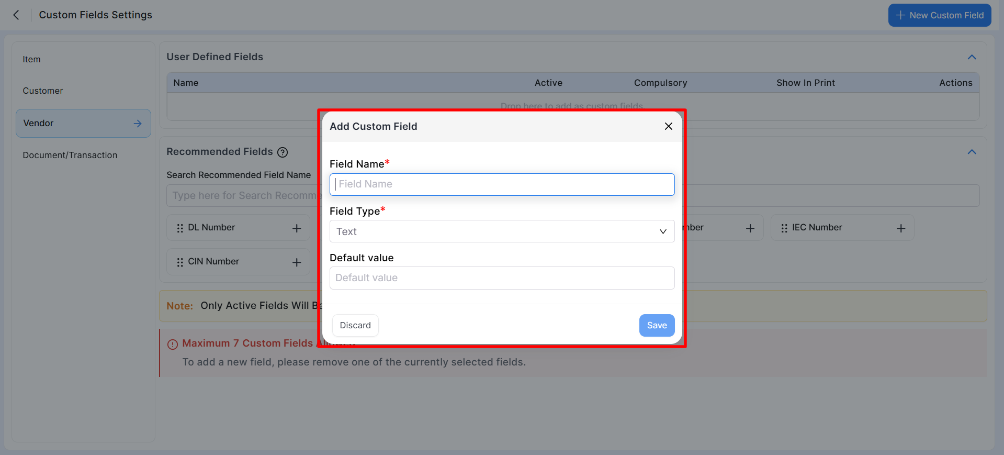Click the Discard button
The image size is (1004, 455).
tap(355, 326)
